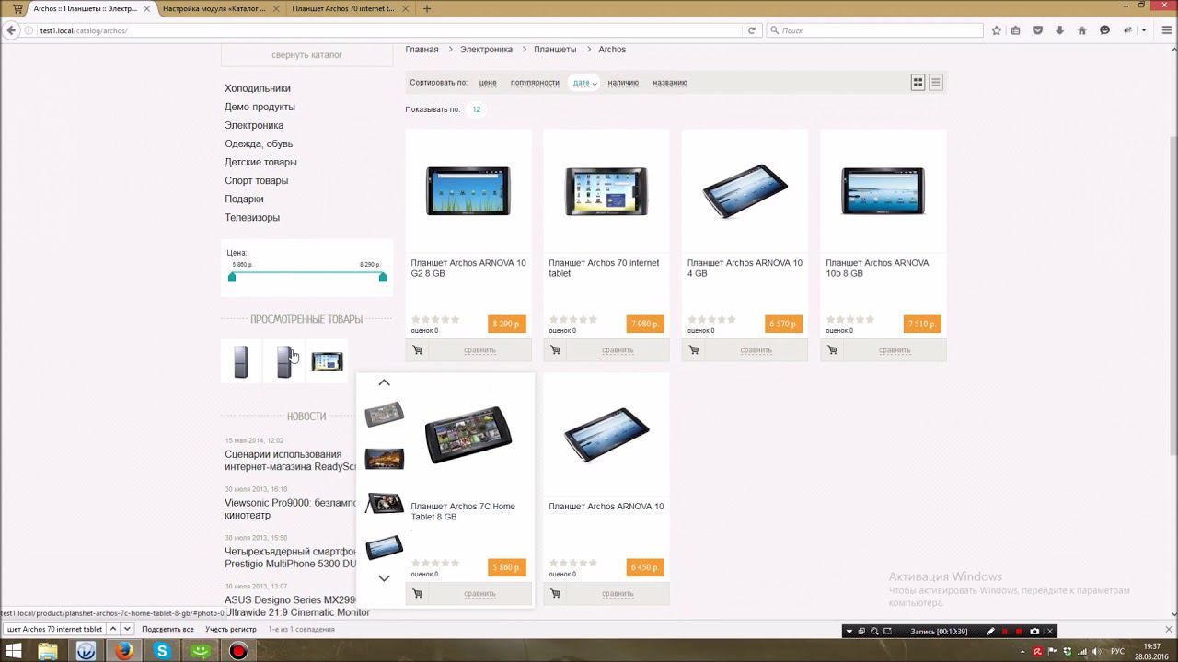Add Archos ARNOVA 10 G2 8 GB to cart

(417, 350)
